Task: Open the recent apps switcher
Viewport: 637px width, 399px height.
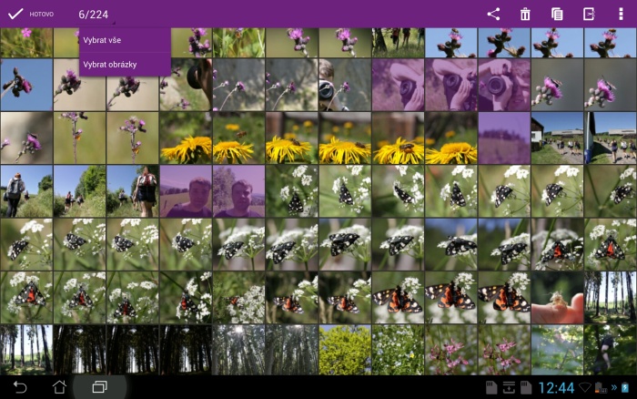Action: [99, 387]
